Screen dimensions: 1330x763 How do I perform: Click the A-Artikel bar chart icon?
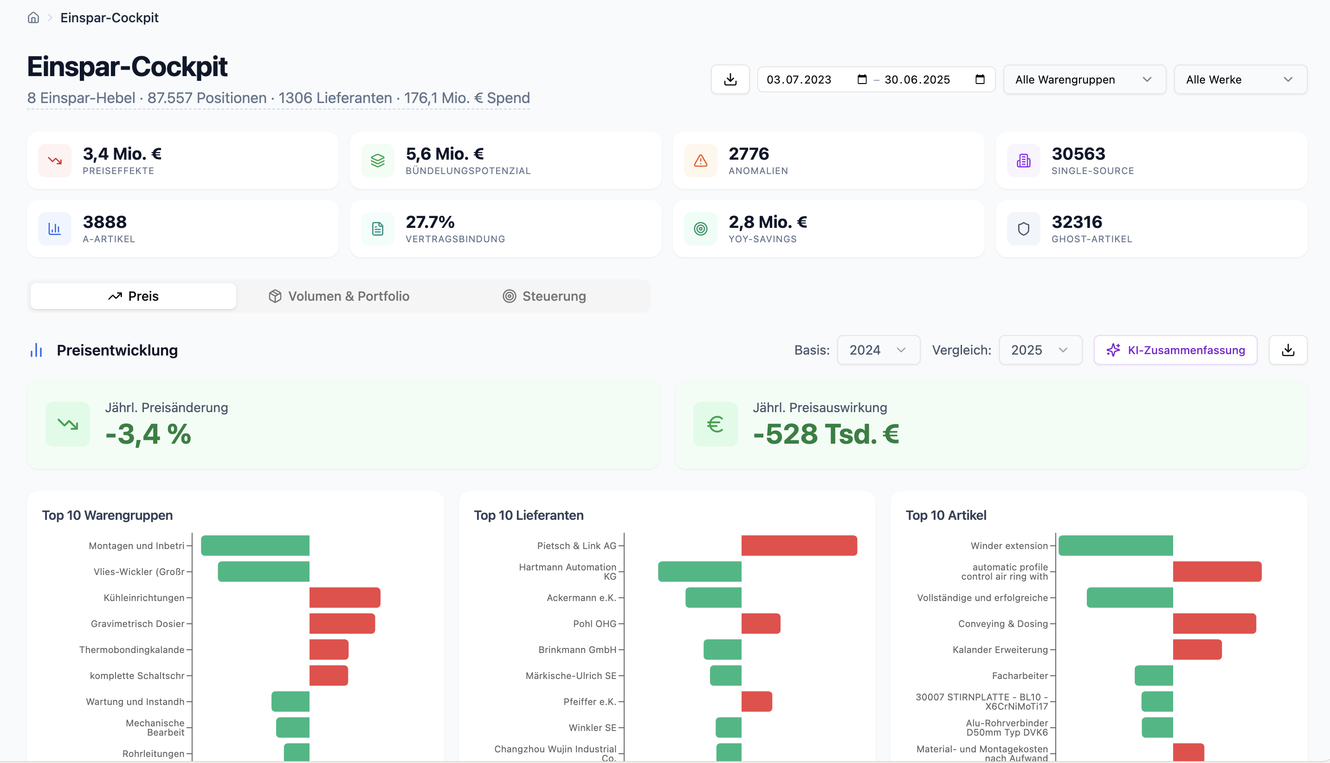[x=55, y=228]
